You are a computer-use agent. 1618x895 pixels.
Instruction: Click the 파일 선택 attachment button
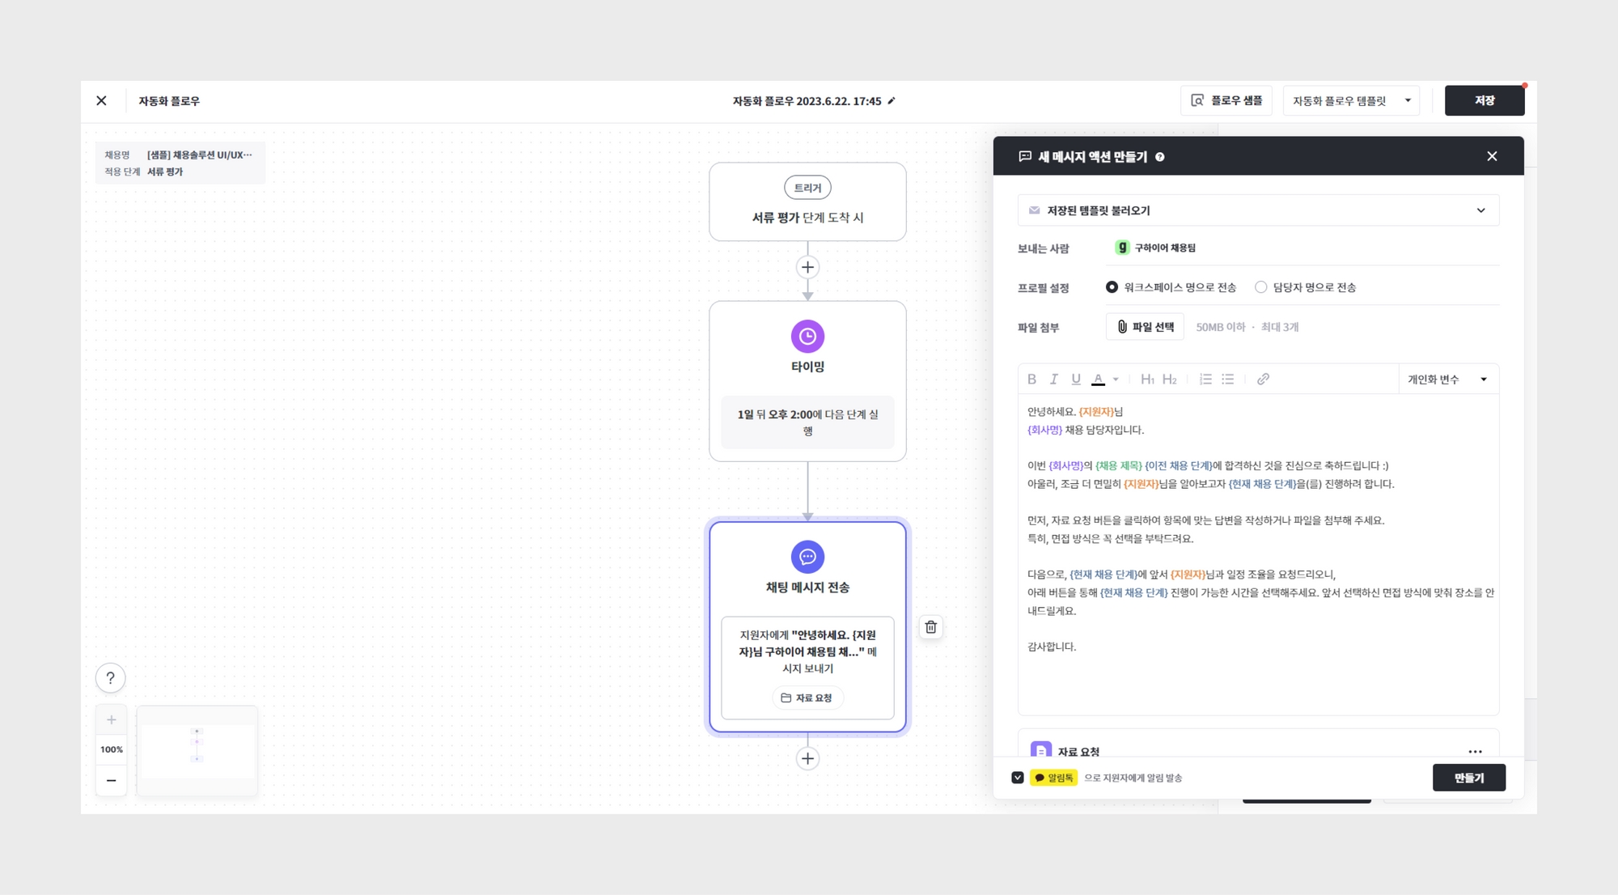[1145, 327]
